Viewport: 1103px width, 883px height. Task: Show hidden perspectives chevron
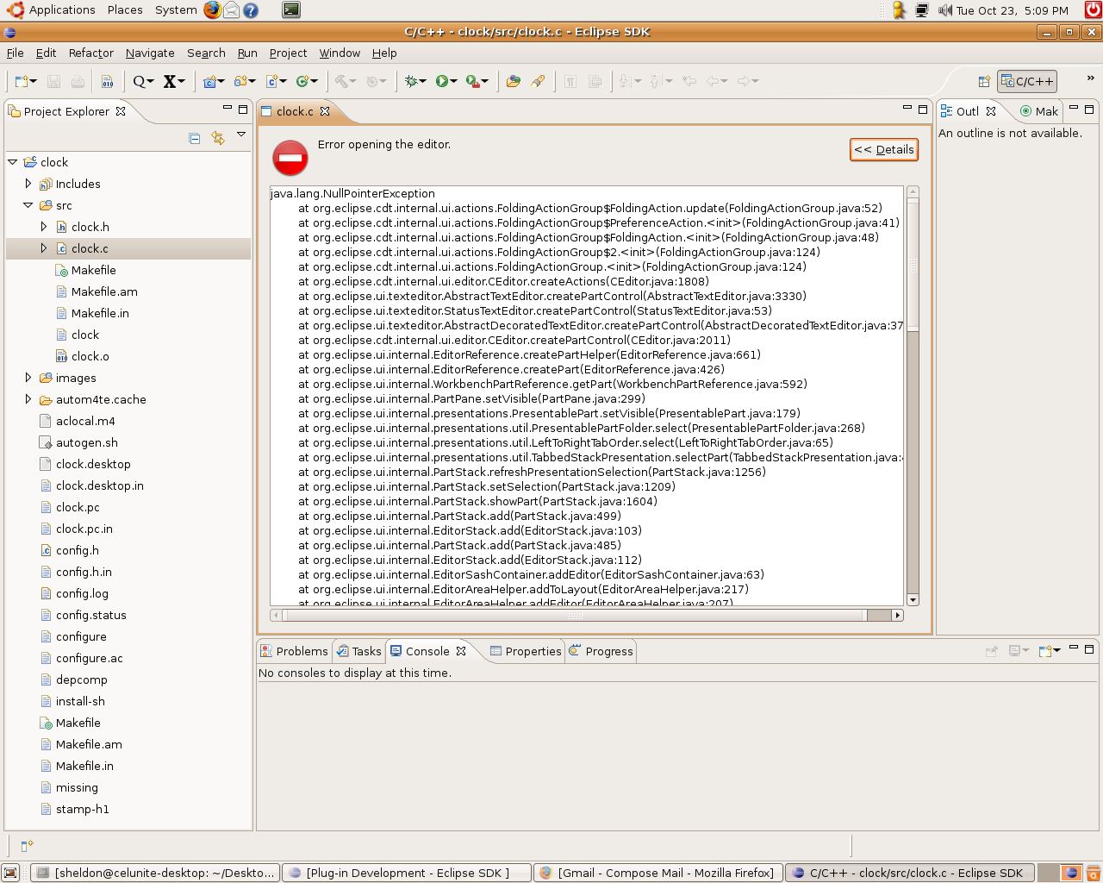click(1090, 78)
